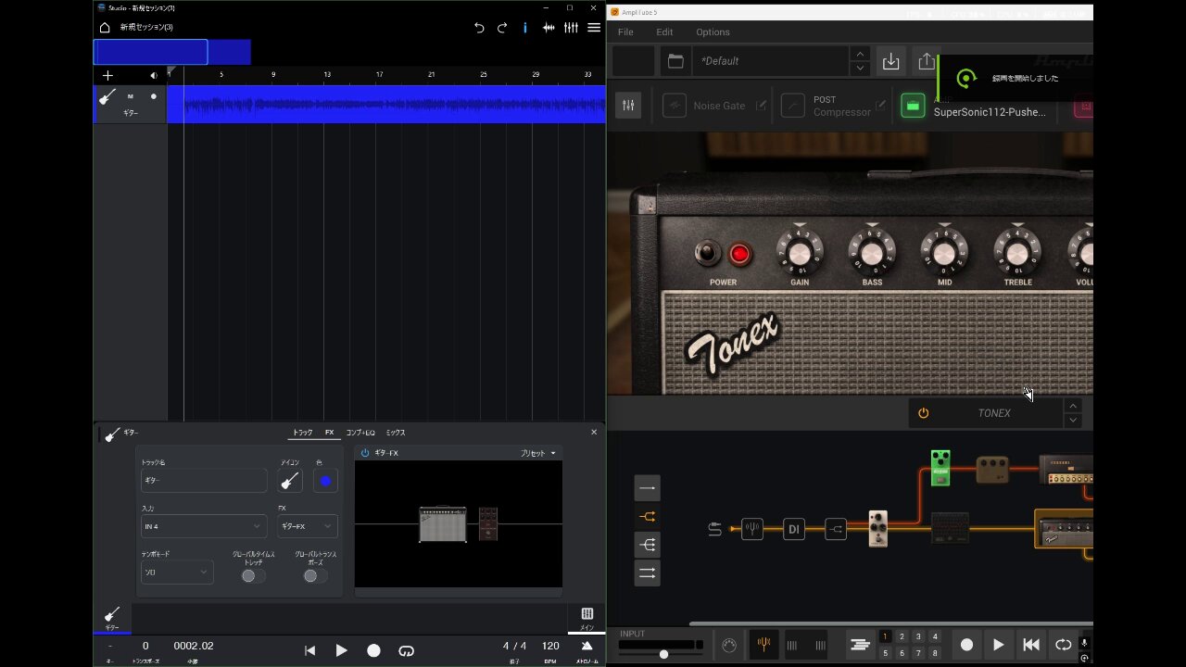Click the amp BASS knob
The width and height of the screenshot is (1186, 667).
coord(872,252)
